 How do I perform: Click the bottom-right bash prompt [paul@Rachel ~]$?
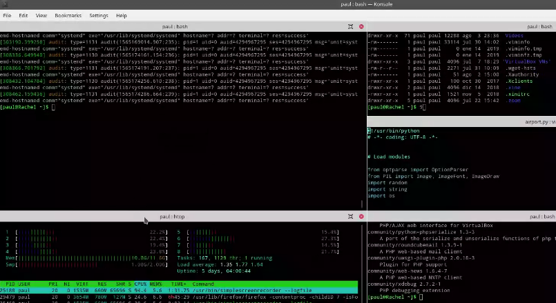392,297
